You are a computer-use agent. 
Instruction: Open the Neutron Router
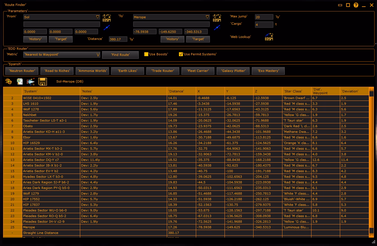click(22, 71)
